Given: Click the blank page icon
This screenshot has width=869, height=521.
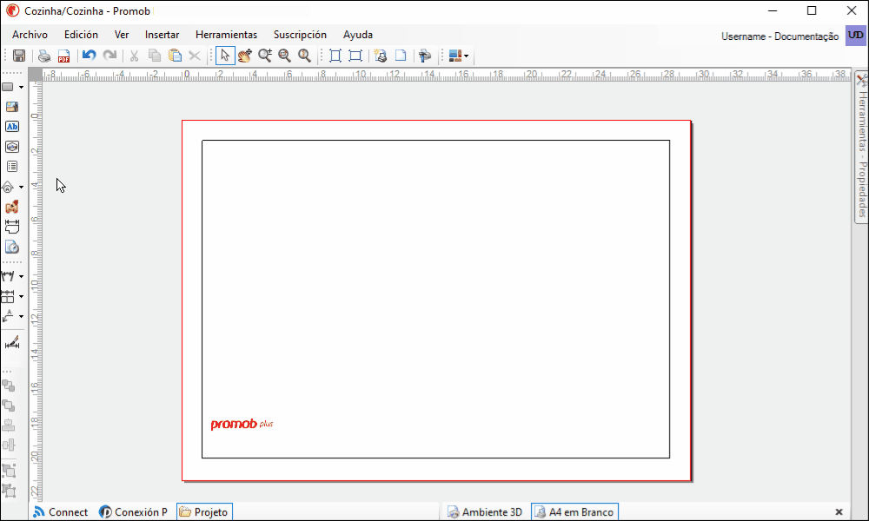Looking at the screenshot, I should tap(401, 56).
